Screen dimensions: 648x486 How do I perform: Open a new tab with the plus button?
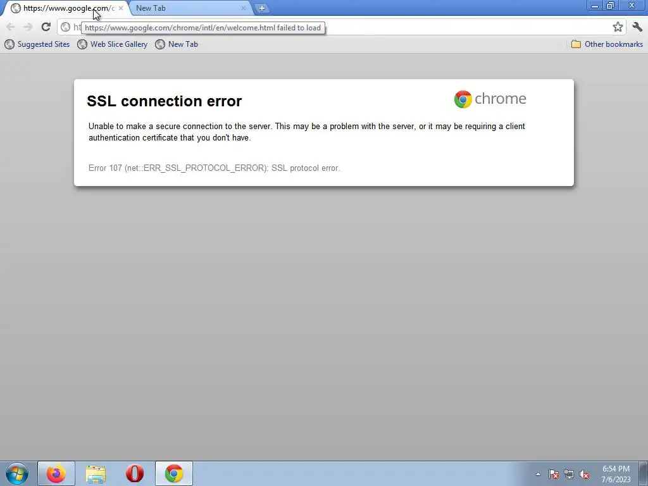[x=261, y=8]
